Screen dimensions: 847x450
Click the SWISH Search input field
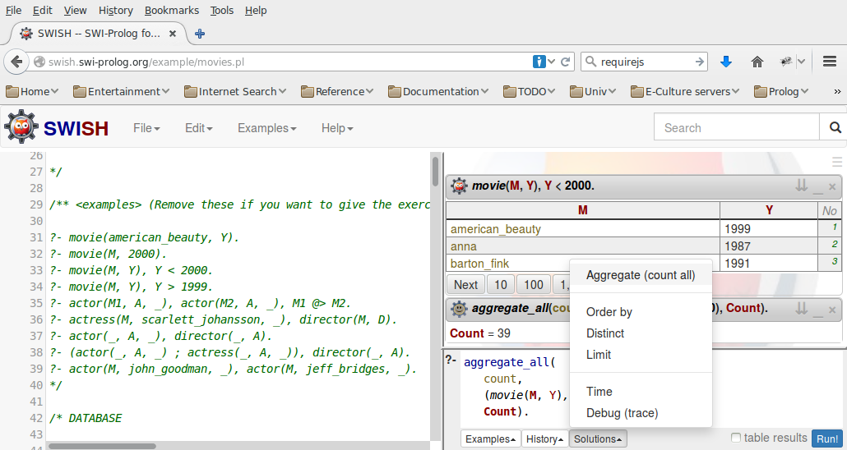(736, 128)
